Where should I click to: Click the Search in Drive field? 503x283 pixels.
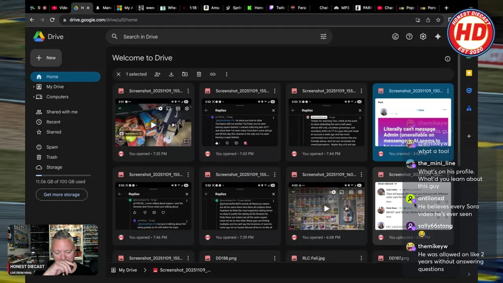coord(219,37)
